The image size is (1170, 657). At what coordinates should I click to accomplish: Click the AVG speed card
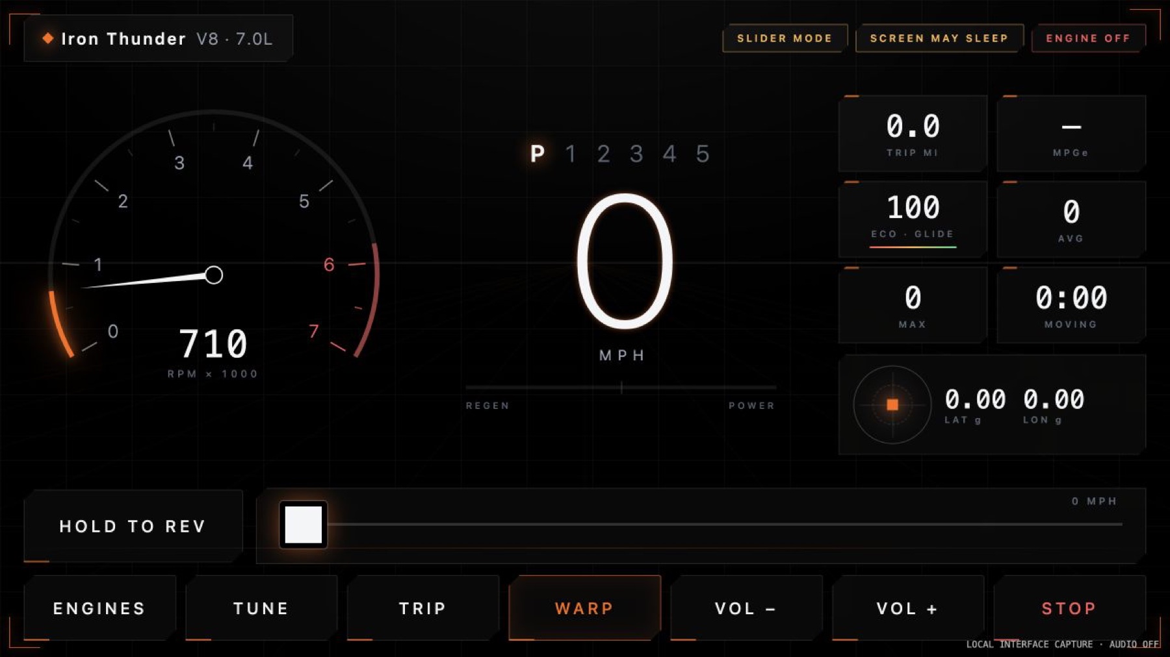[x=1071, y=219]
